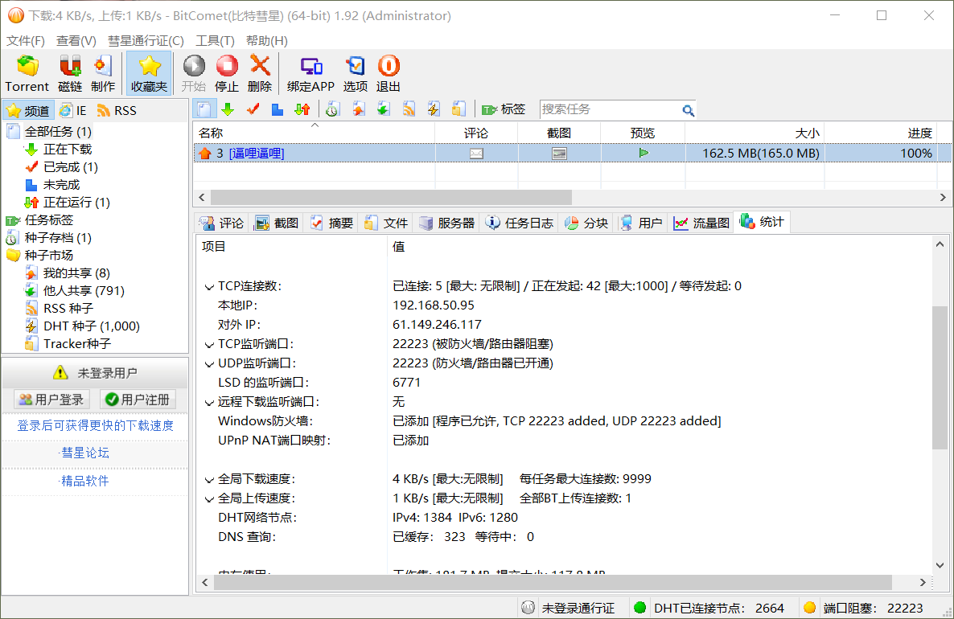Switch to the 用户 tab

[641, 223]
